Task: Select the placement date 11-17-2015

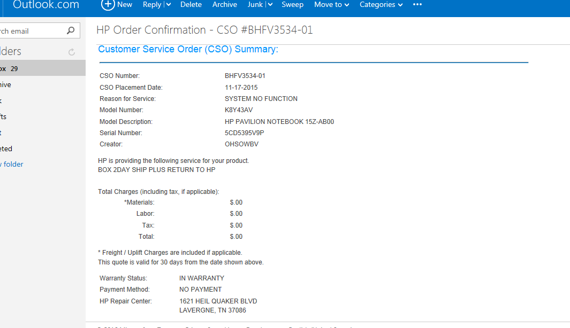Action: tap(241, 88)
